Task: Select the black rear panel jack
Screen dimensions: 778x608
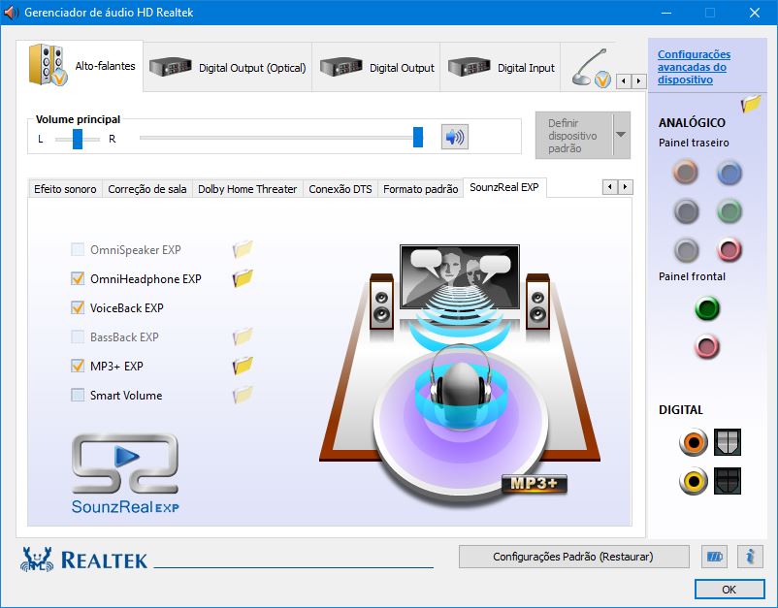Action: pyautogui.click(x=686, y=211)
